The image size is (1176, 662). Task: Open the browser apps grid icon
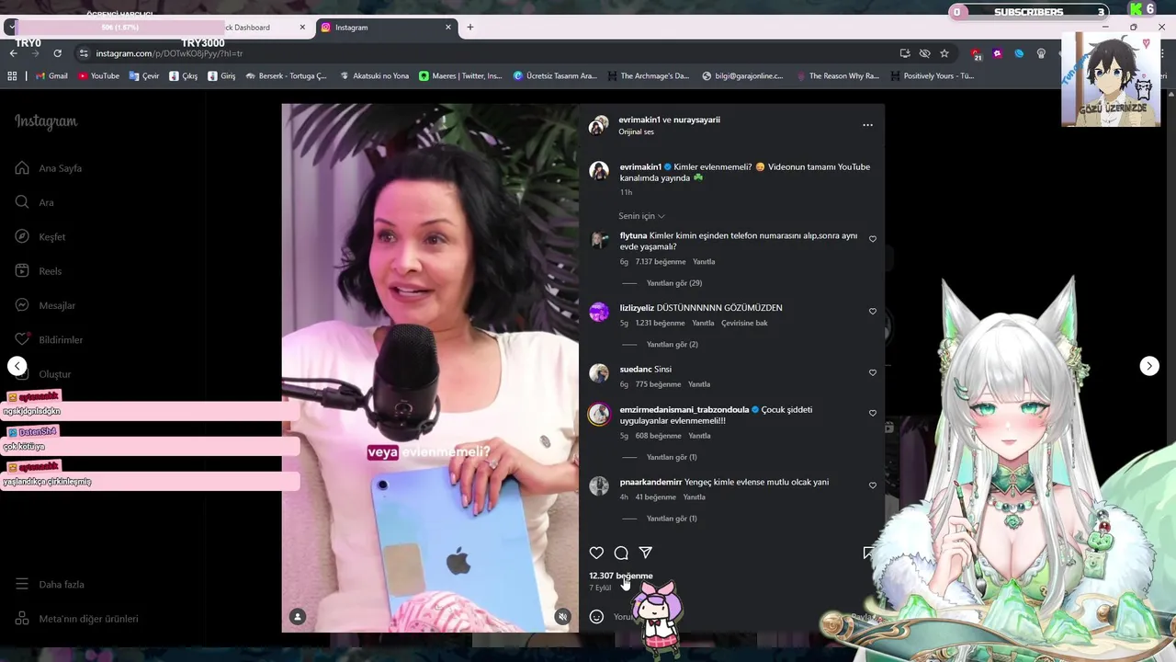coord(13,76)
